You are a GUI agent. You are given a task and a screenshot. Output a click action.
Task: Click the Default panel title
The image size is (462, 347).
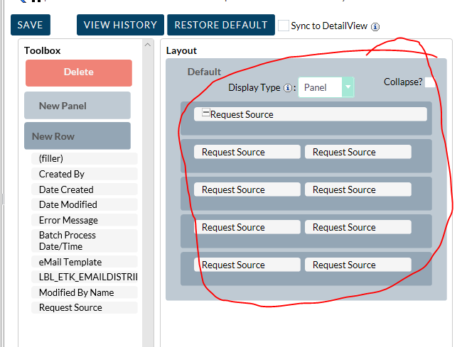[x=204, y=72]
